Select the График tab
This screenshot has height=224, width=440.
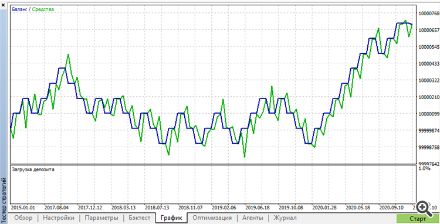[171, 218]
